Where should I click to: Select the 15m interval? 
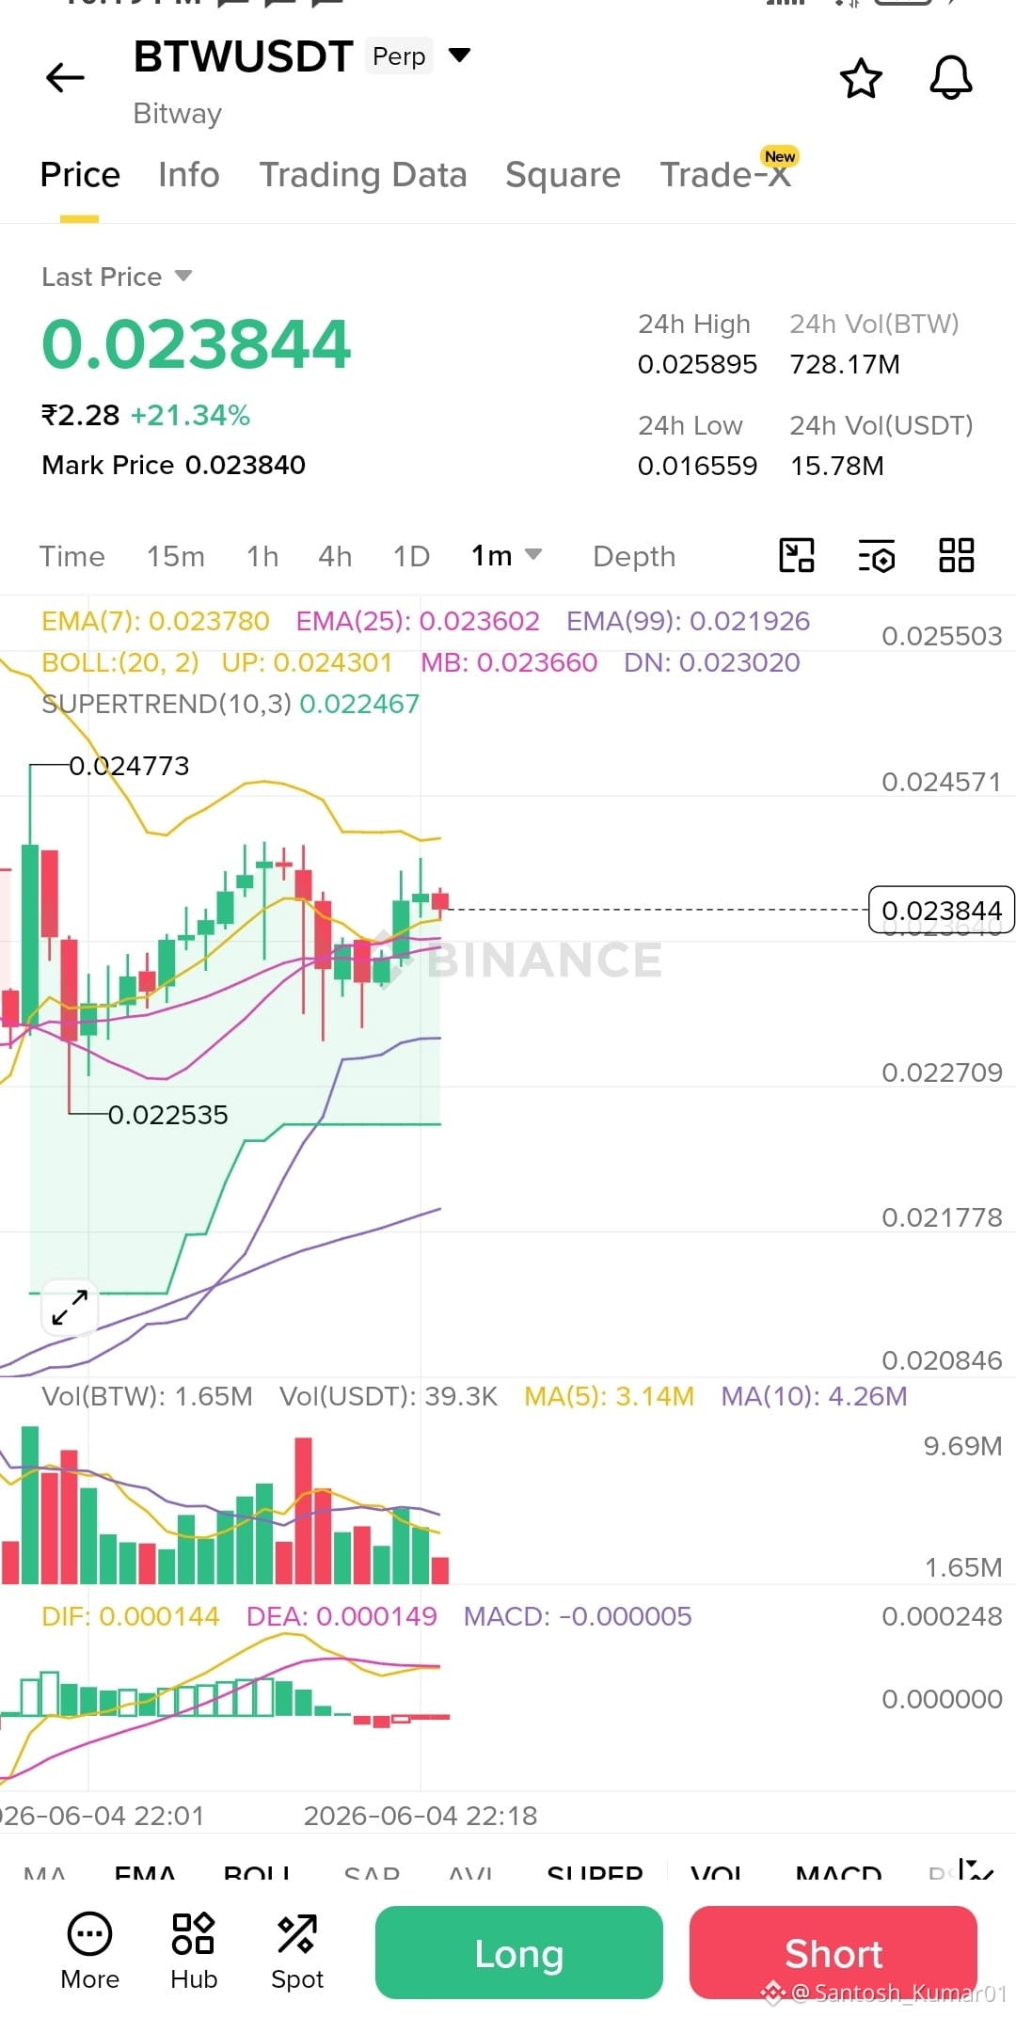(x=175, y=556)
